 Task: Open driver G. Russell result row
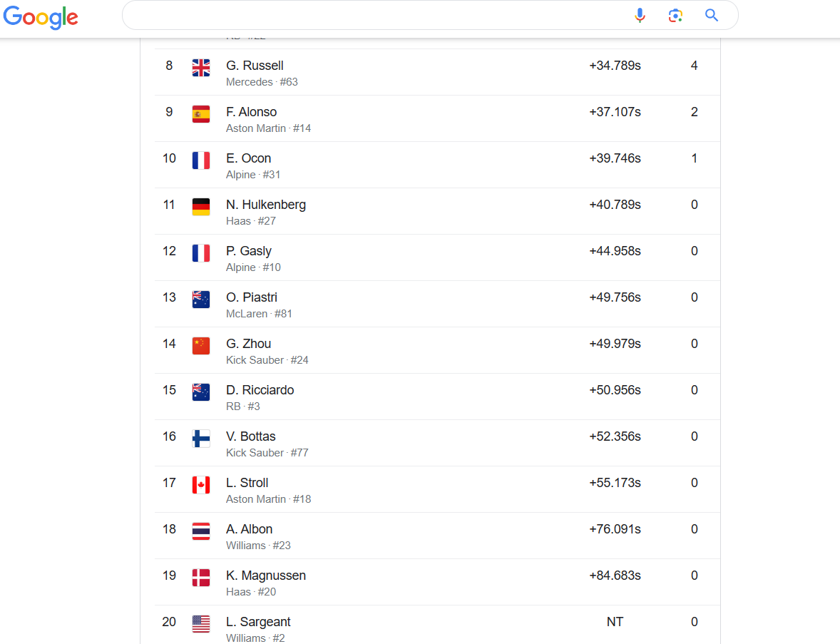437,72
